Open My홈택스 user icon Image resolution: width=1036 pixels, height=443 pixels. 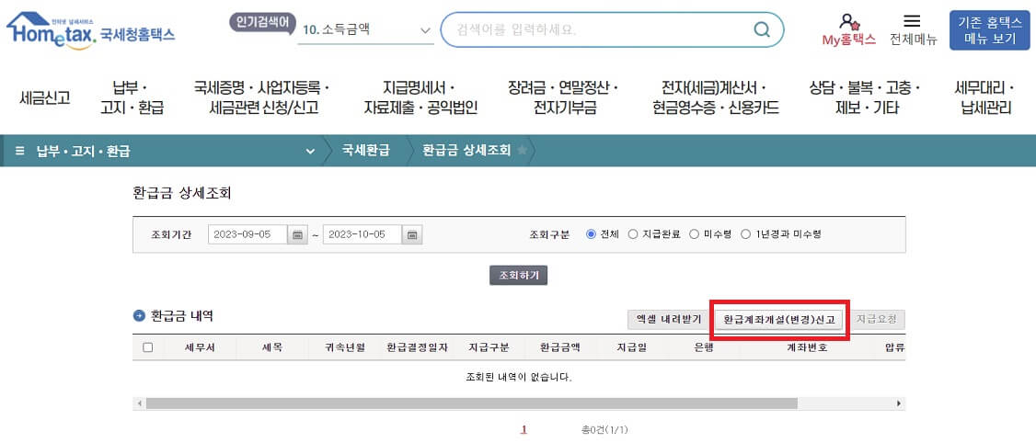(x=849, y=22)
